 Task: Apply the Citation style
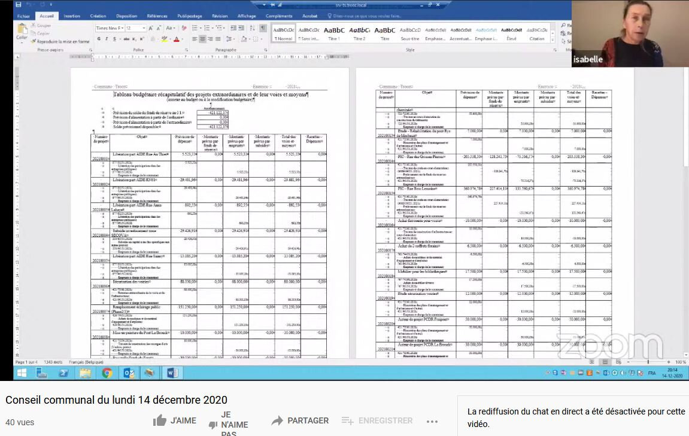coord(537,33)
